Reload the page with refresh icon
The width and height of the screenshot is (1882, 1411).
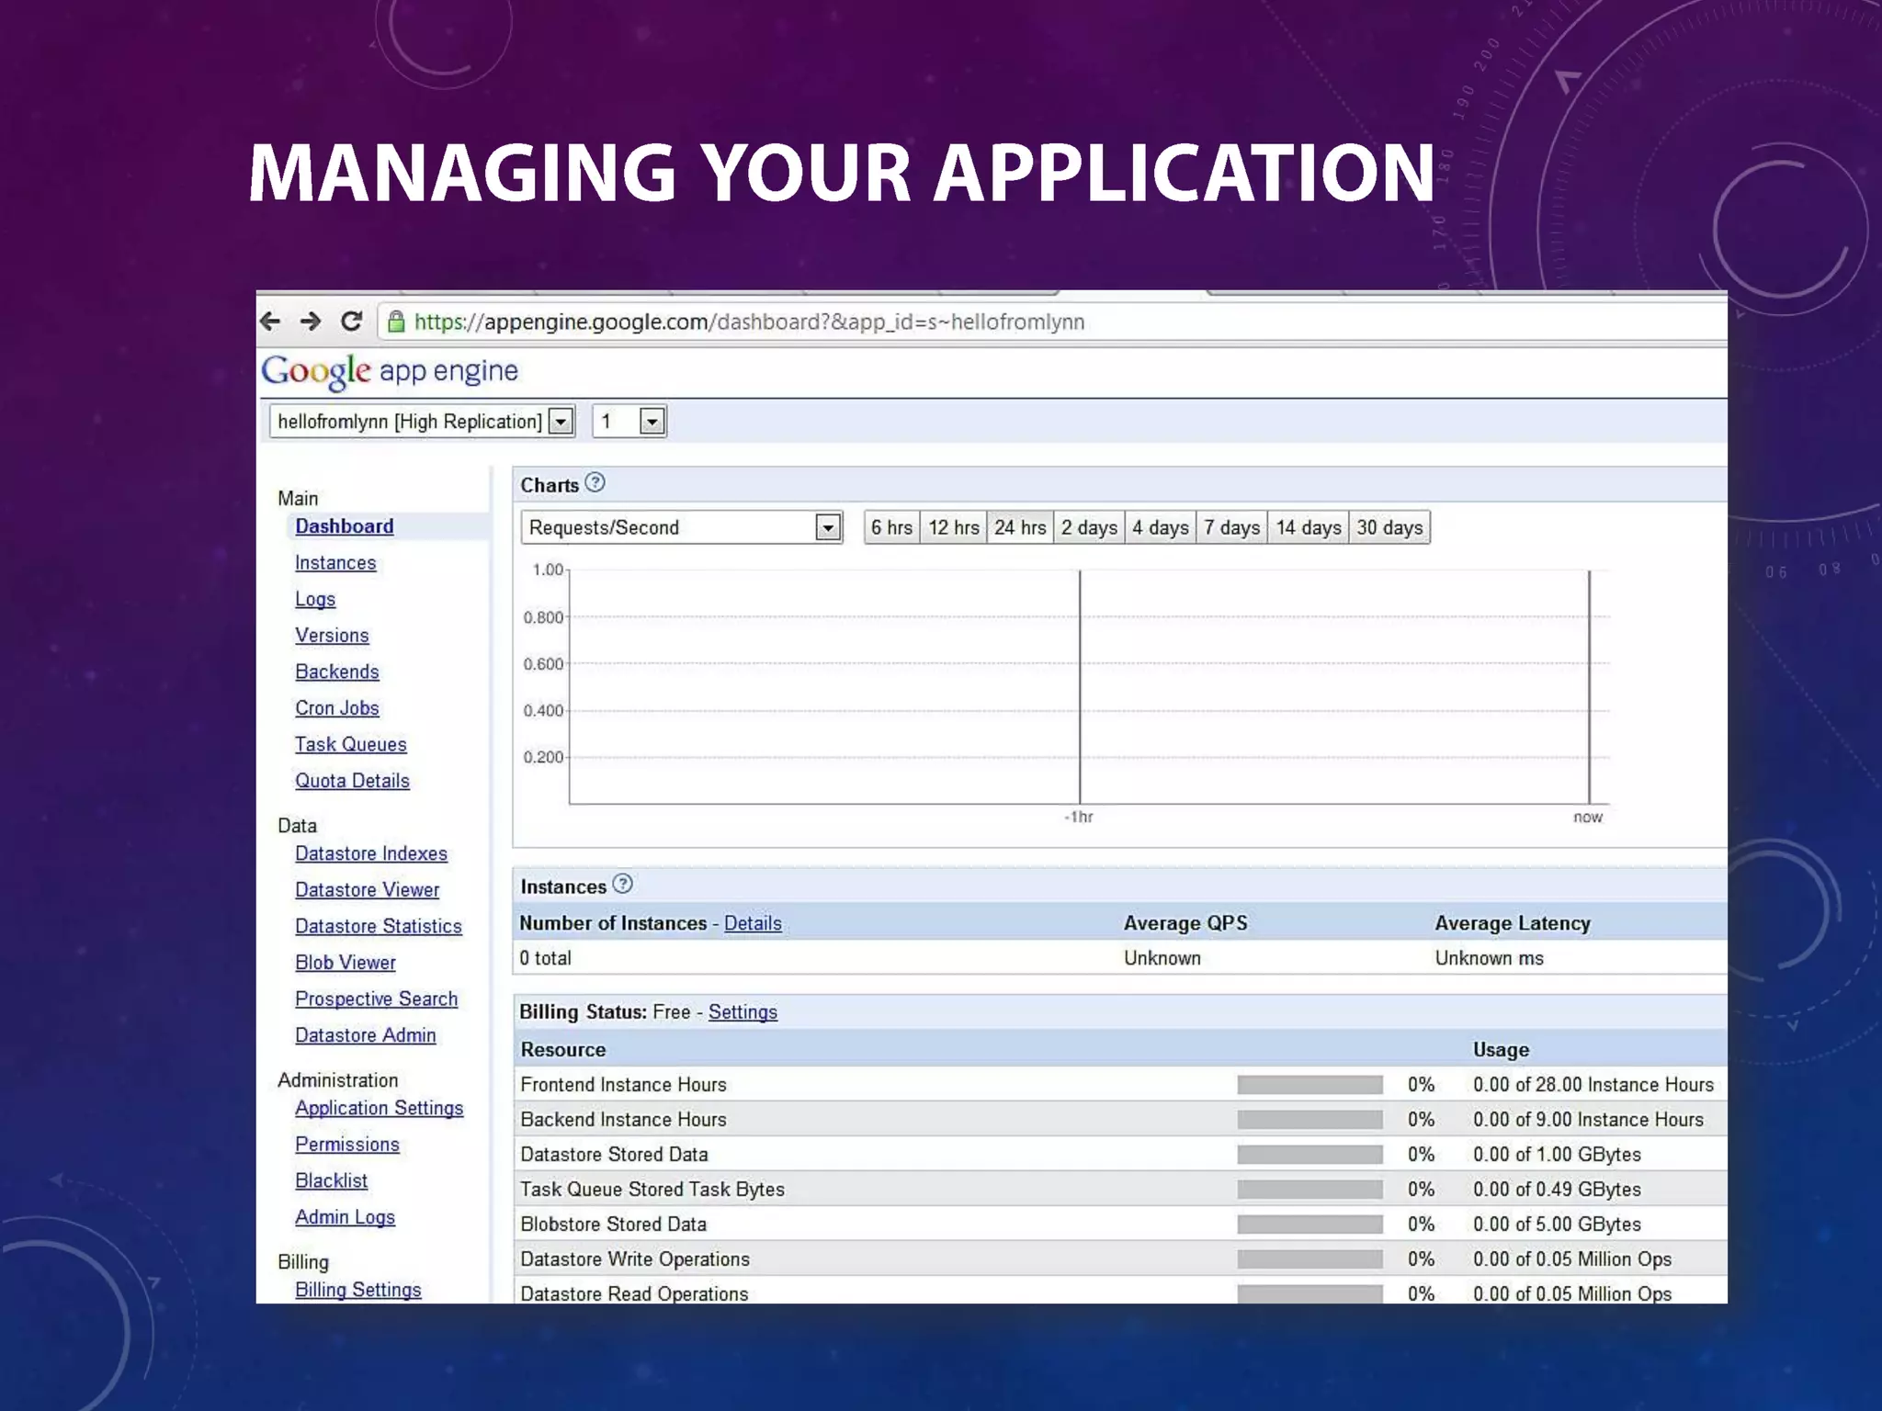351,322
